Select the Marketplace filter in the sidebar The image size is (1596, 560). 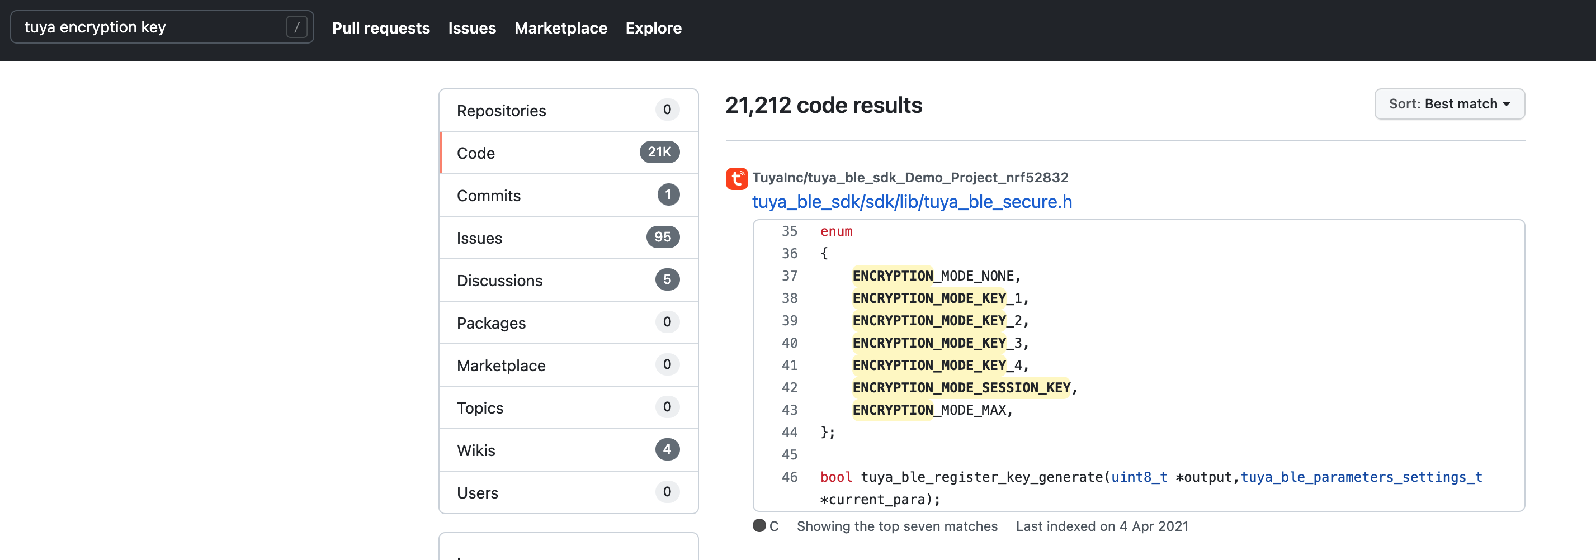pyautogui.click(x=568, y=366)
